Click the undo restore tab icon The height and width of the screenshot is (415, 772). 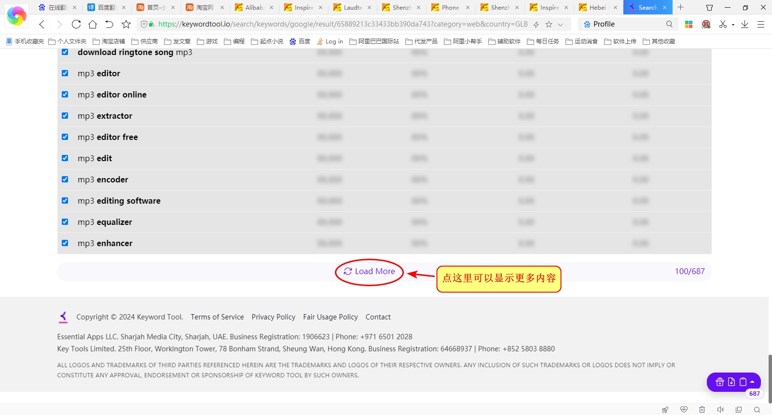click(110, 24)
